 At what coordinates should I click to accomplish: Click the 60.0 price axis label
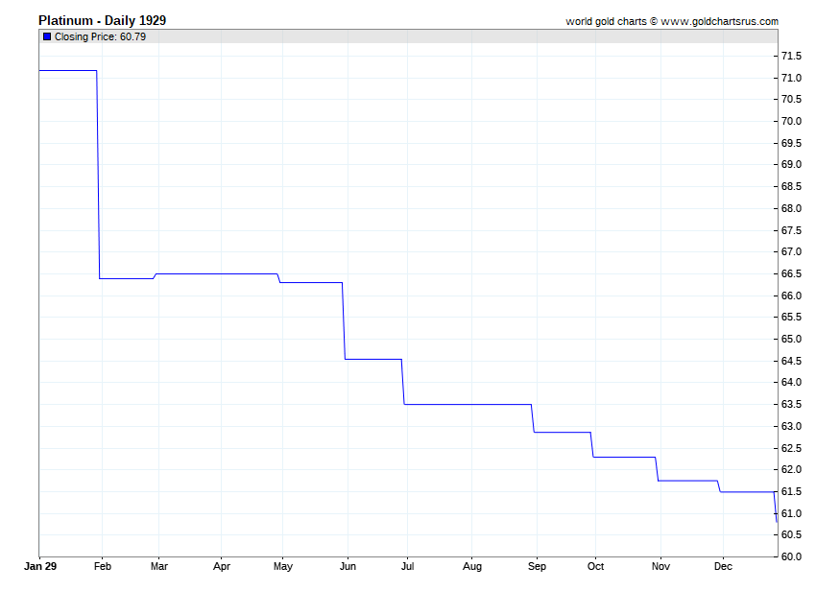pos(792,556)
